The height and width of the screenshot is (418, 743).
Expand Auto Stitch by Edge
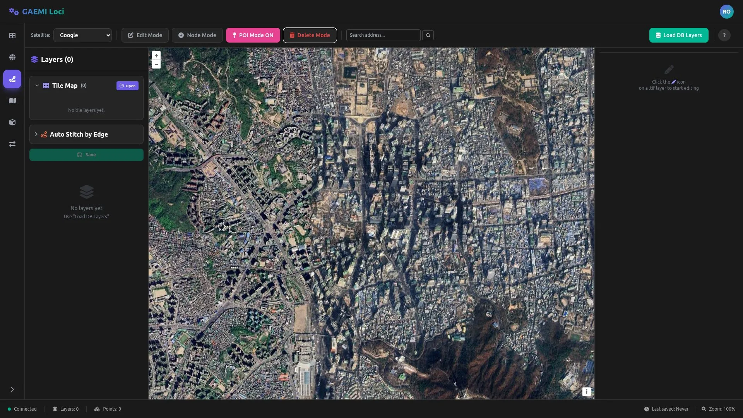point(36,134)
